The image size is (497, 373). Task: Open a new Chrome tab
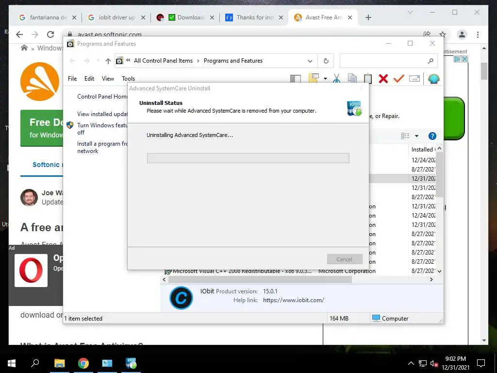pyautogui.click(x=368, y=17)
